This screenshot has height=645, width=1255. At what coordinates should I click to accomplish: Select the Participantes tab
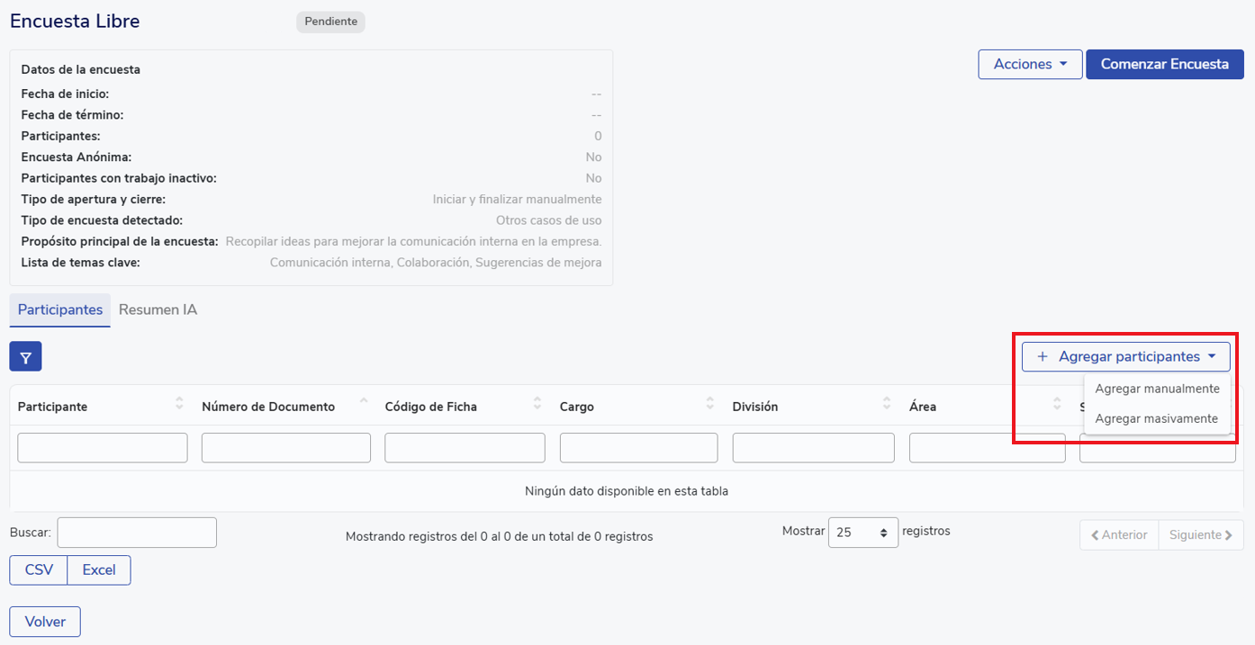60,309
